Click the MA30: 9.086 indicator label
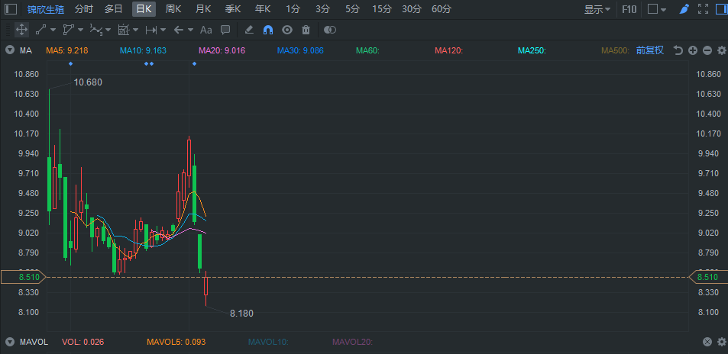 [300, 50]
